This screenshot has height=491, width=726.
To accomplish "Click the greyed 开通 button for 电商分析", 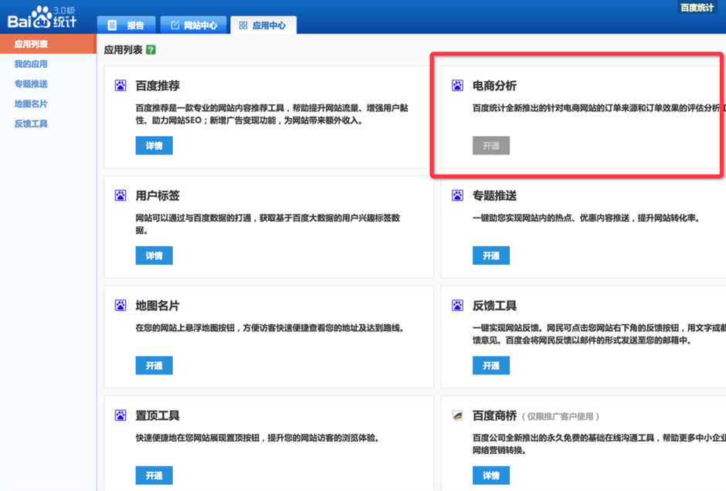I will coord(491,146).
